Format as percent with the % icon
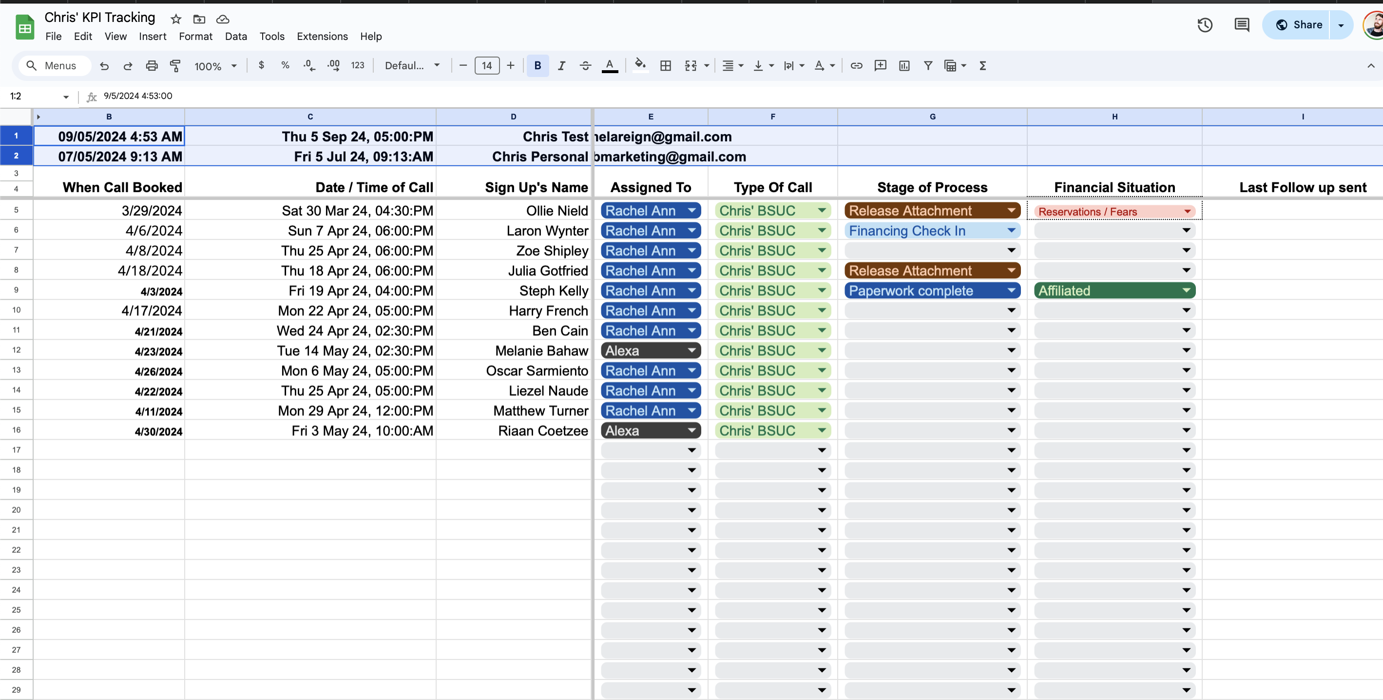This screenshot has height=700, width=1383. 285,65
